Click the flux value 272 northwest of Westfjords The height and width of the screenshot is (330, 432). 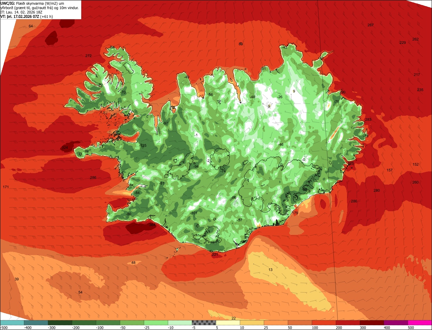(x=88, y=56)
